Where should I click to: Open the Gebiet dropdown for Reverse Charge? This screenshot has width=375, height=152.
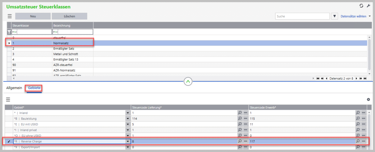[127, 141]
